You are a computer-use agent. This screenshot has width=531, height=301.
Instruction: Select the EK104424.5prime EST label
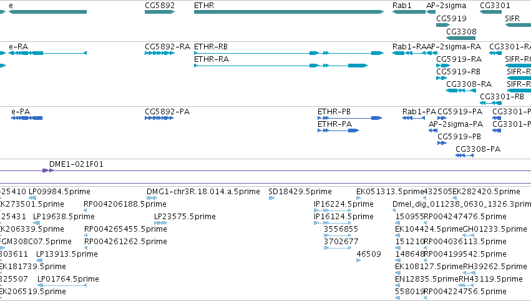point(429,229)
